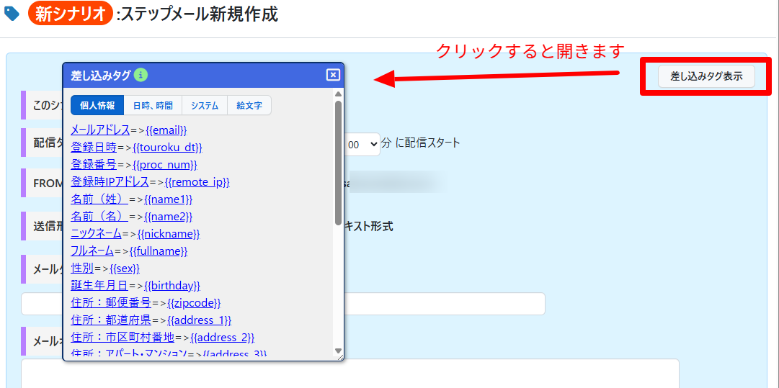Click the ニックネーム tag link
The image size is (779, 388).
96,234
